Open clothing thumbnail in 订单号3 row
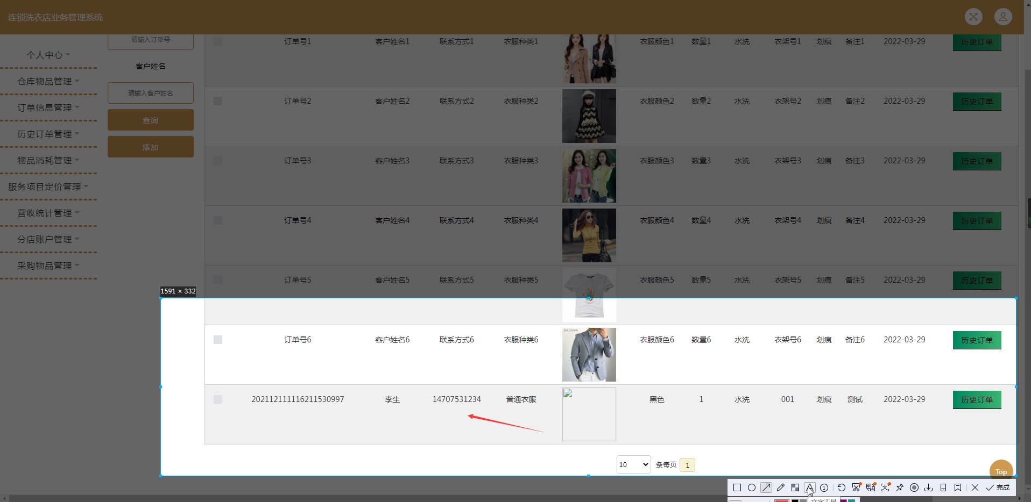Viewport: 1031px width, 502px height. [x=589, y=176]
